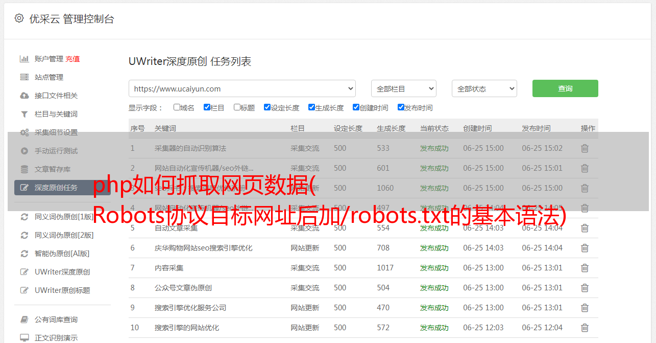Open UWriter原创标题 in the sidebar
The width and height of the screenshot is (656, 343).
[62, 290]
